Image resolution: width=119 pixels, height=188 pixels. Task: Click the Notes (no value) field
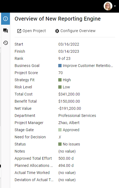[x=67, y=151]
